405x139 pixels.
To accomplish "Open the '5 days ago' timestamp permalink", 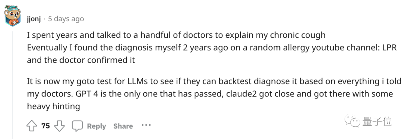I will click(66, 19).
